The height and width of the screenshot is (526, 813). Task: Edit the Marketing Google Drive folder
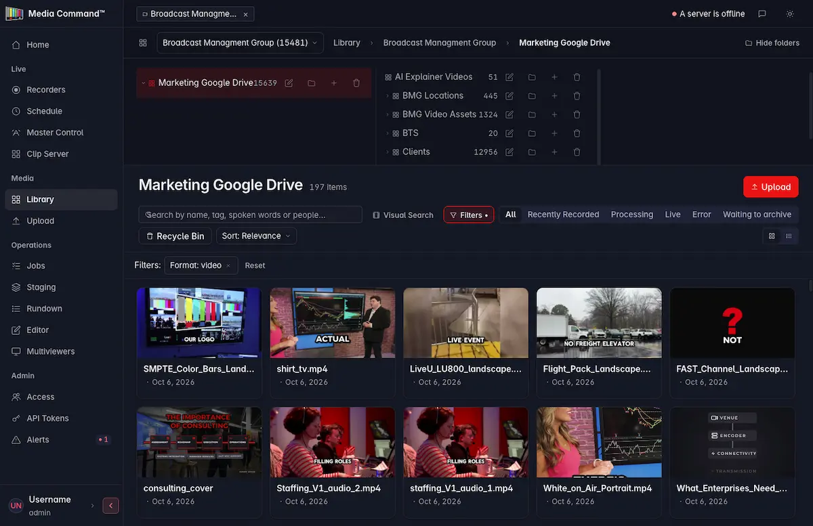tap(289, 83)
